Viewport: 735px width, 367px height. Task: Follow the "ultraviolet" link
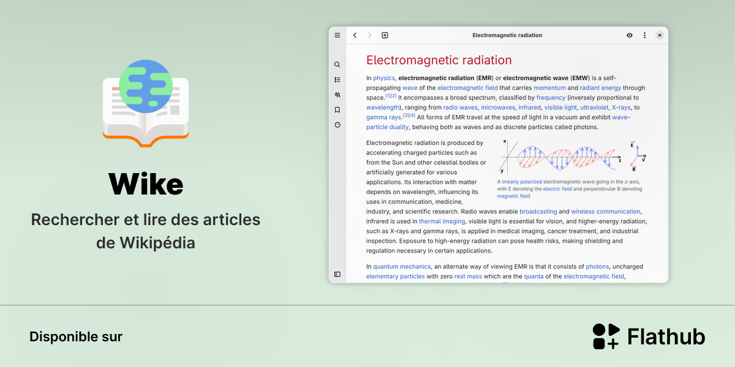(594, 107)
